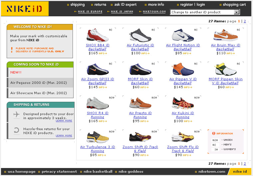Open the SHOX BB4 iD shoe image

tap(98, 35)
